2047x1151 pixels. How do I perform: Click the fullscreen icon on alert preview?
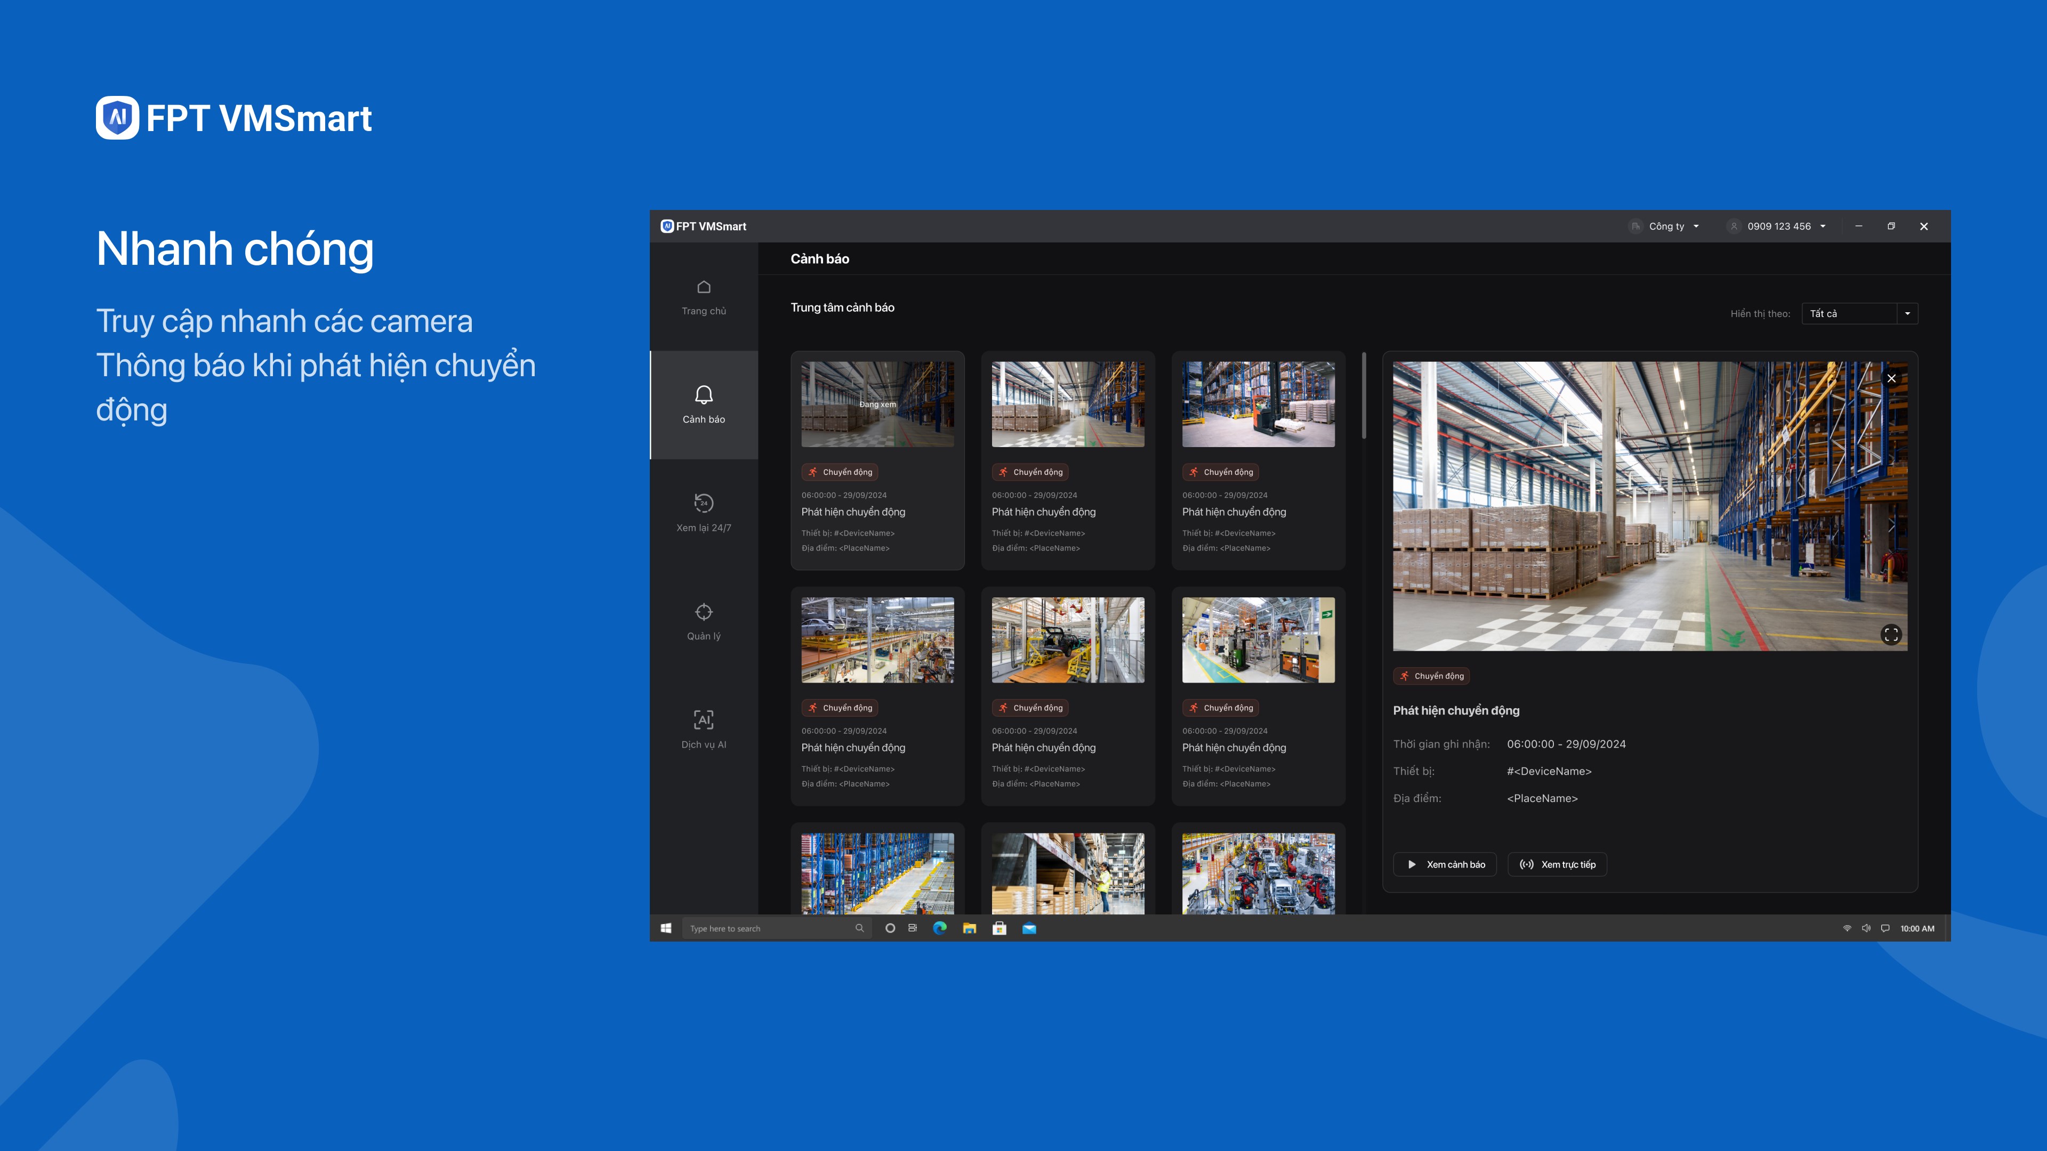coord(1891,635)
